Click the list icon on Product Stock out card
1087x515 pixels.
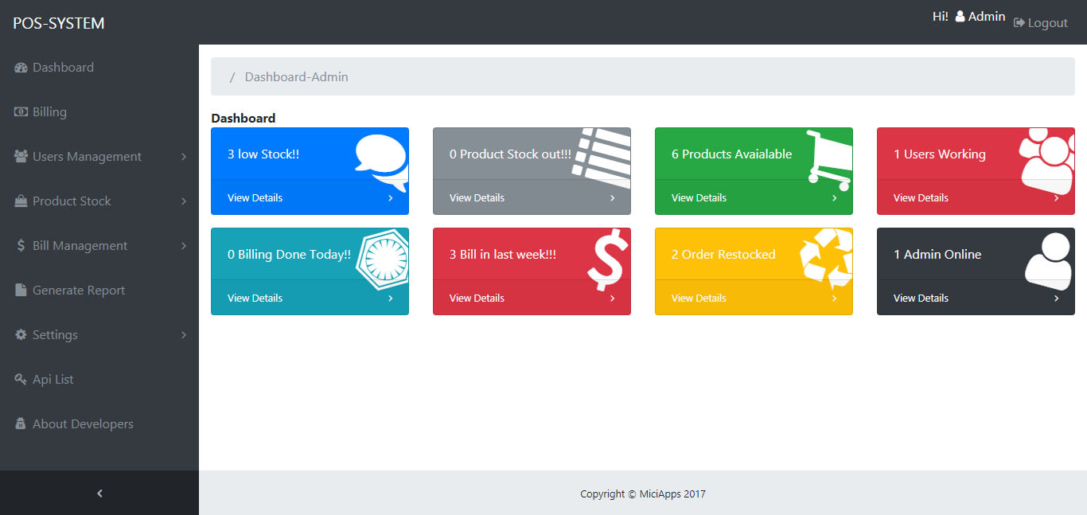point(602,158)
